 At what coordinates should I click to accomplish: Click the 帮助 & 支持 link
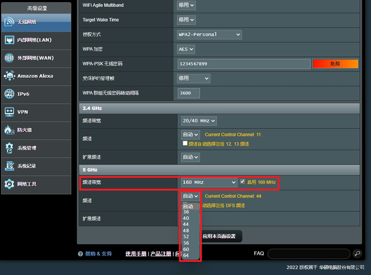(x=98, y=254)
